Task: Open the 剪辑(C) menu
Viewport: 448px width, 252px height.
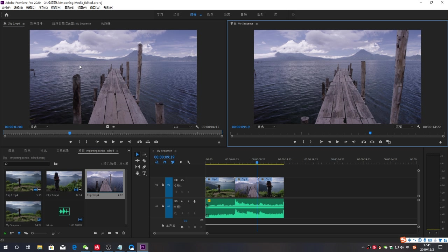Action: (30, 7)
